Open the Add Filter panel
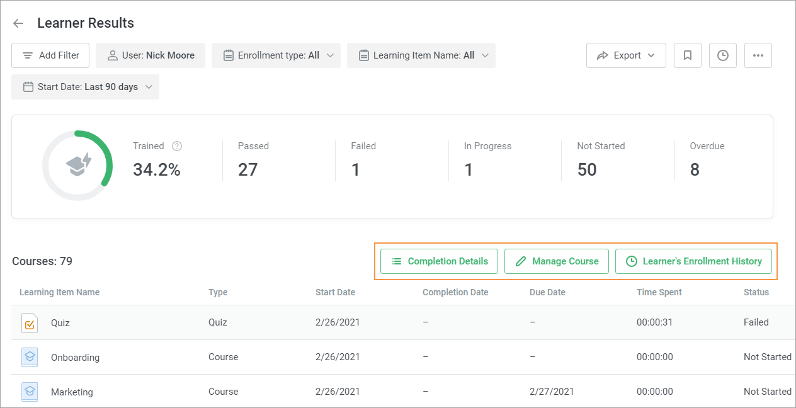Screen dimensions: 796x408 click(50, 55)
